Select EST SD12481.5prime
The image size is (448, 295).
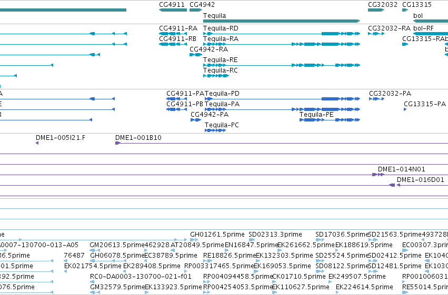click(x=395, y=266)
